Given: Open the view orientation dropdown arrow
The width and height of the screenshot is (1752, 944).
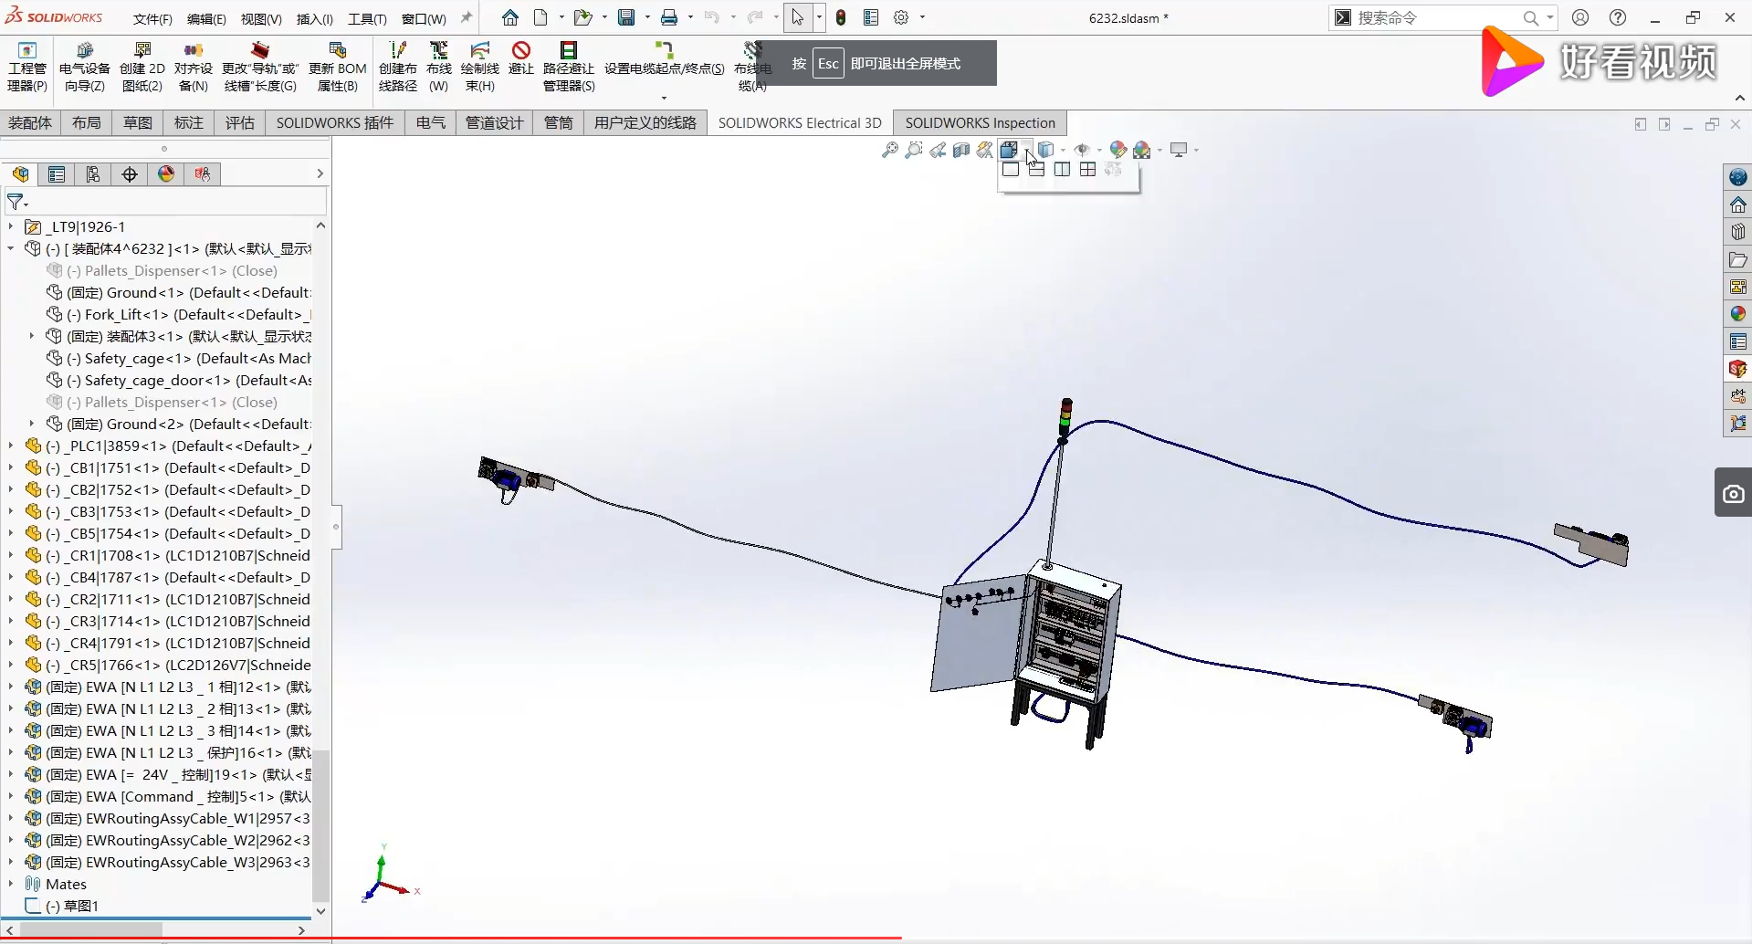Looking at the screenshot, I should pyautogui.click(x=1028, y=150).
